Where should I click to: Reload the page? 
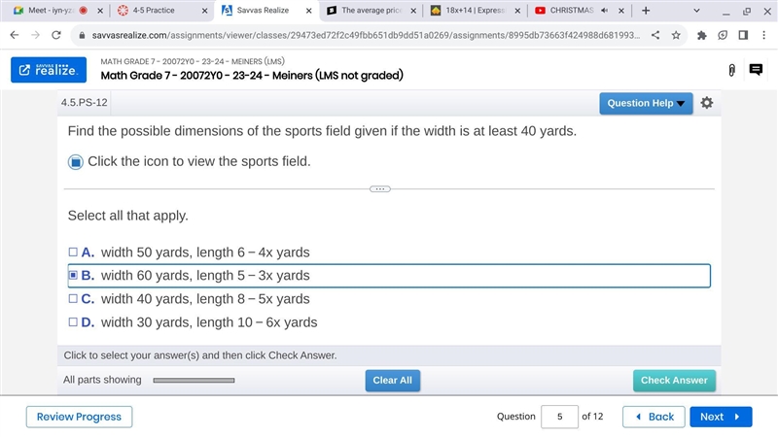(56, 35)
